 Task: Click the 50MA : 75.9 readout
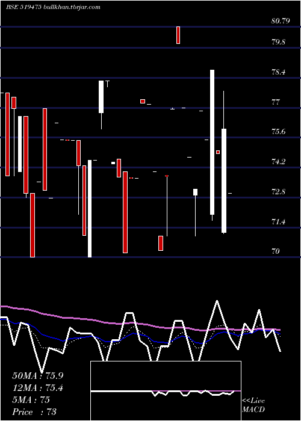[38, 376]
